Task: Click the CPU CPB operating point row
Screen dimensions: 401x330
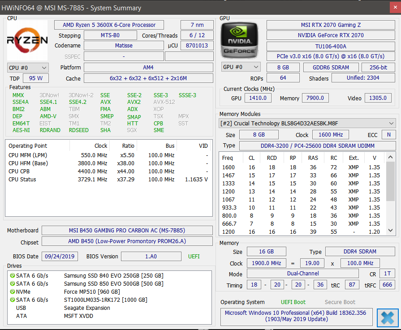Action: 109,171
